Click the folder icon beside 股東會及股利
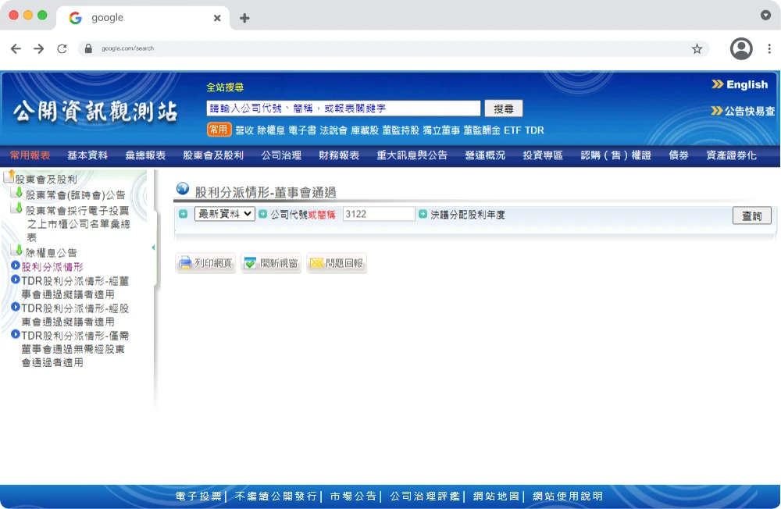Image resolution: width=781 pixels, height=509 pixels. click(x=9, y=178)
